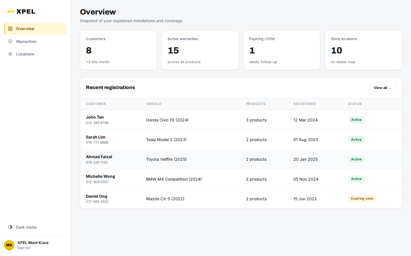Click the 'across all products' text
The height and width of the screenshot is (256, 411).
[184, 62]
